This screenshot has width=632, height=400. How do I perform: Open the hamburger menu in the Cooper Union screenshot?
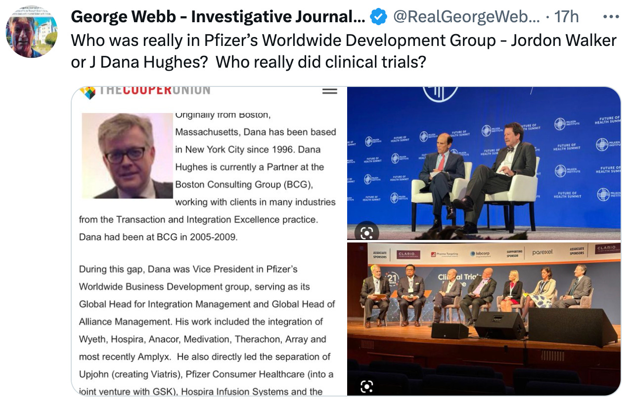coord(329,91)
